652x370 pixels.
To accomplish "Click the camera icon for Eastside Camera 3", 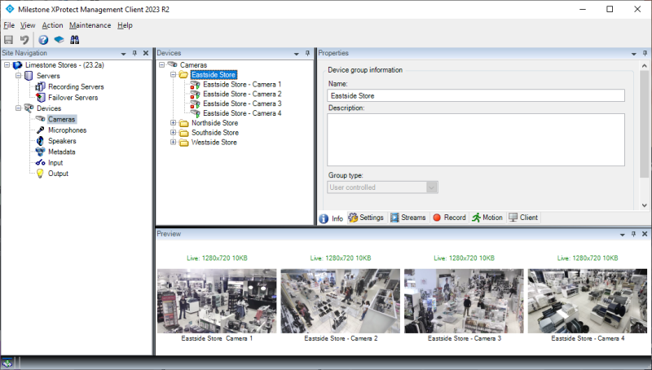I will (x=195, y=104).
